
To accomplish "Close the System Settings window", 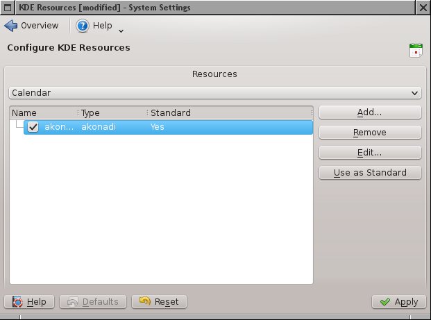I will 423,8.
